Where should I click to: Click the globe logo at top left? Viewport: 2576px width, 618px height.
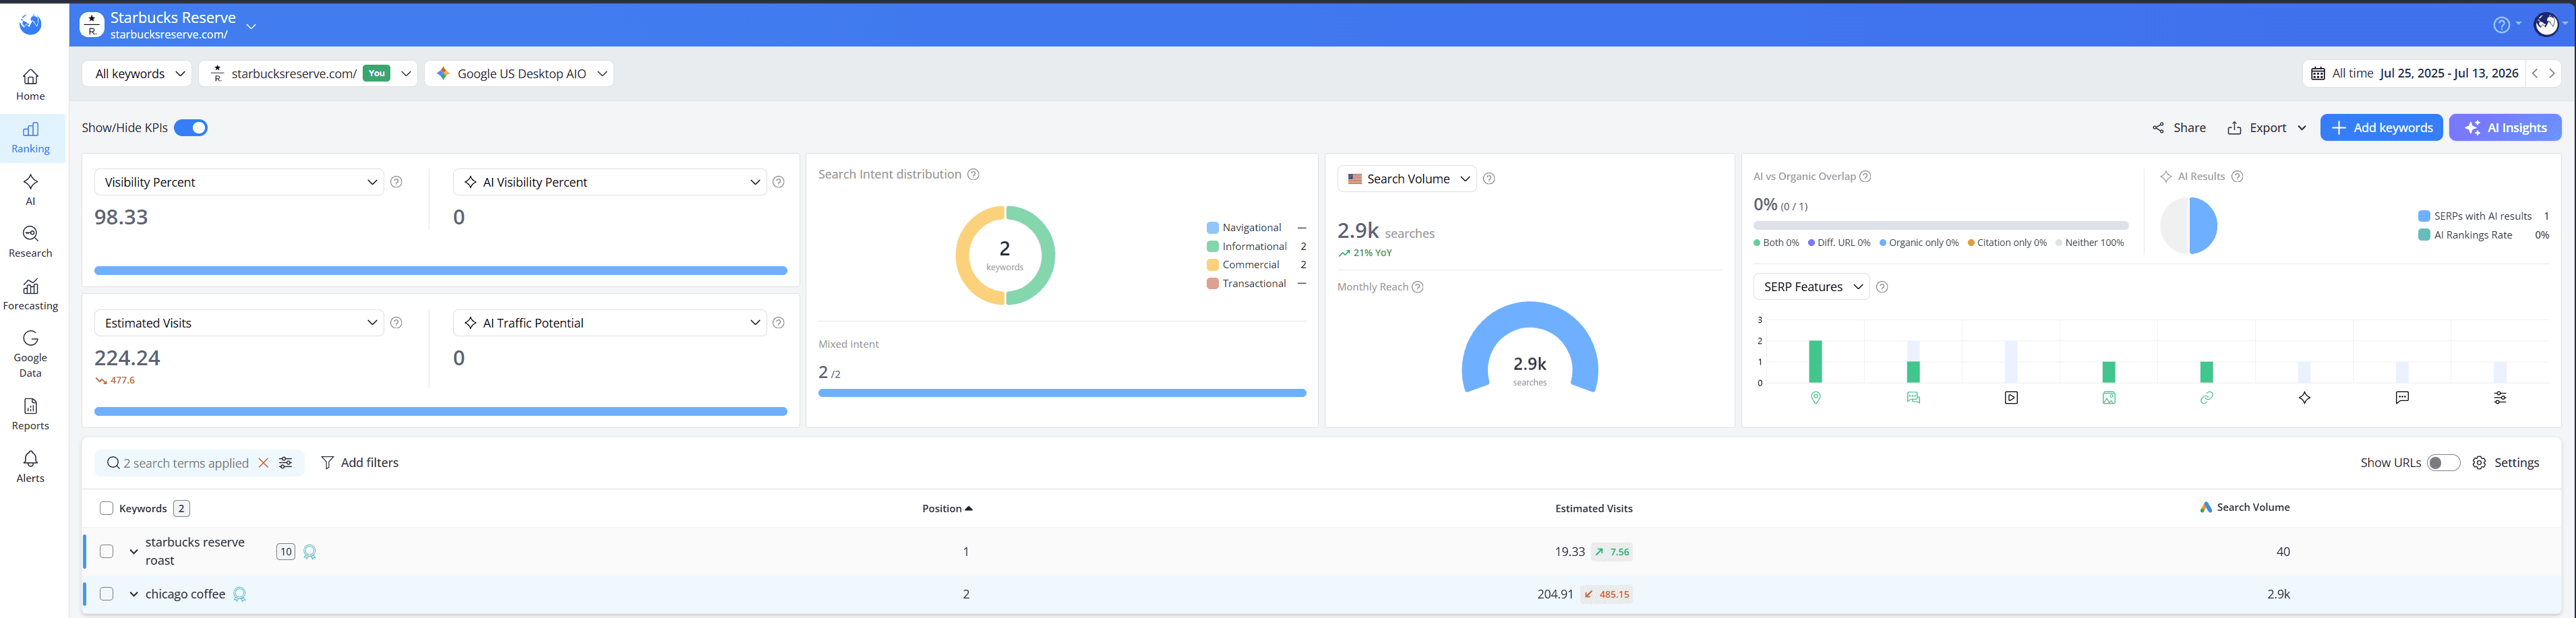point(31,24)
